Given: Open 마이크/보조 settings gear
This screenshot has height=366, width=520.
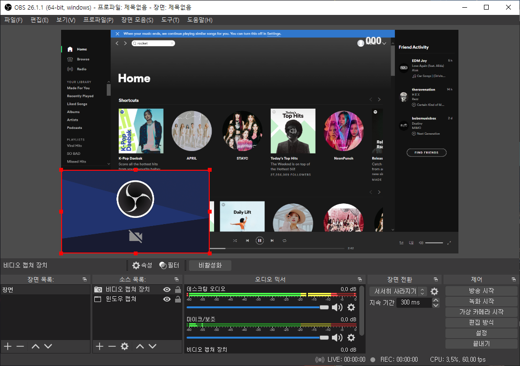Looking at the screenshot, I should pos(351,338).
